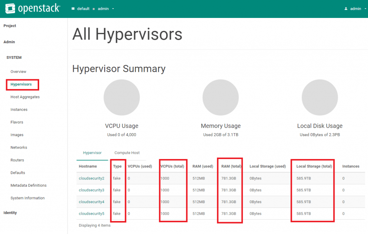Click the Local Disk Usage pie chart
The image size is (368, 234).
[x=319, y=97]
